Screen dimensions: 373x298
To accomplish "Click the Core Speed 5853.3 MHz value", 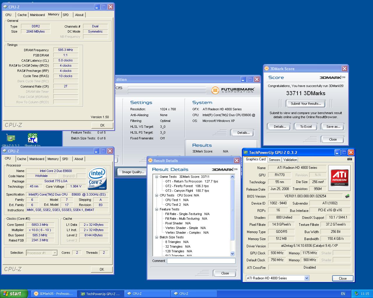I will [40, 225].
